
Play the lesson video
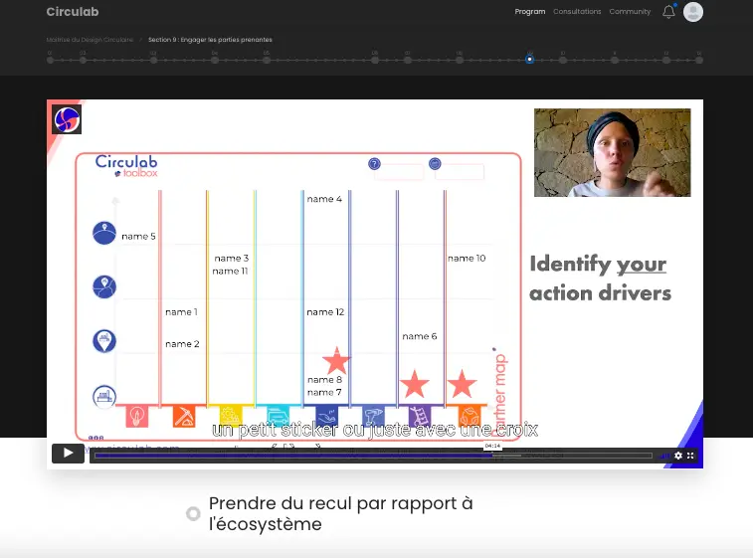tap(68, 454)
